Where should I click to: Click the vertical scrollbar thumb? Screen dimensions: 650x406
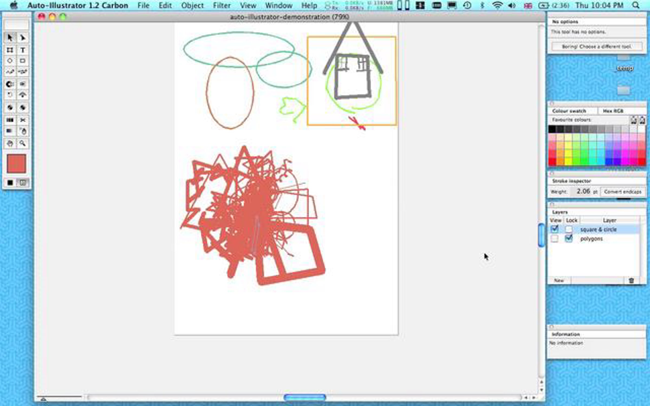(x=541, y=235)
